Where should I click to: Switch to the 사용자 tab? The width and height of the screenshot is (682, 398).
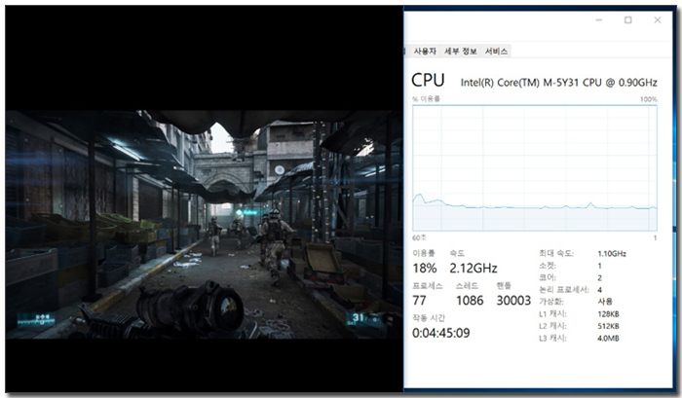tap(425, 52)
